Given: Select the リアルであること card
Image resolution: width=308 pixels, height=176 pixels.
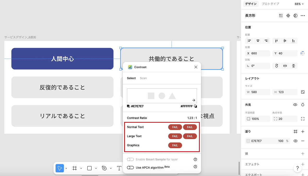Looking at the screenshot, I should [63, 116].
